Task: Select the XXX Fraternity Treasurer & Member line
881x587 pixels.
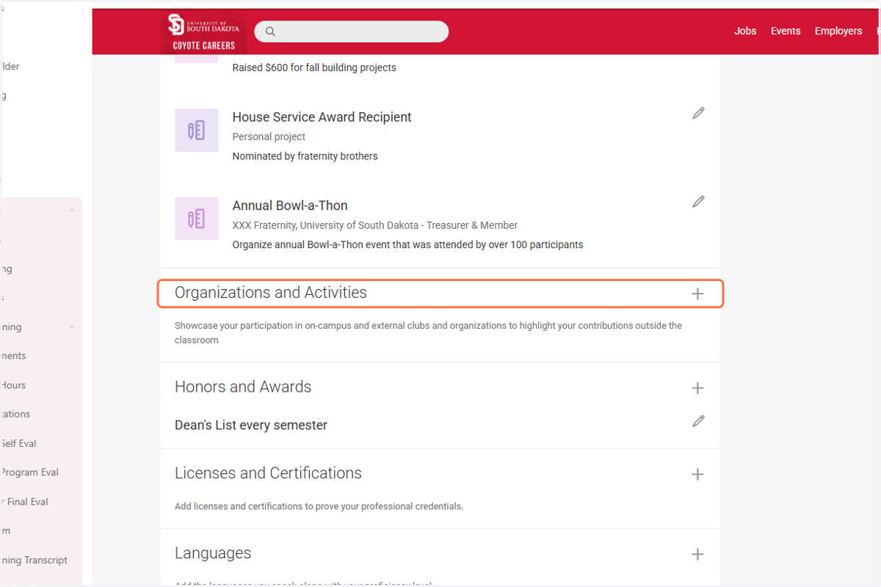Action: point(375,225)
